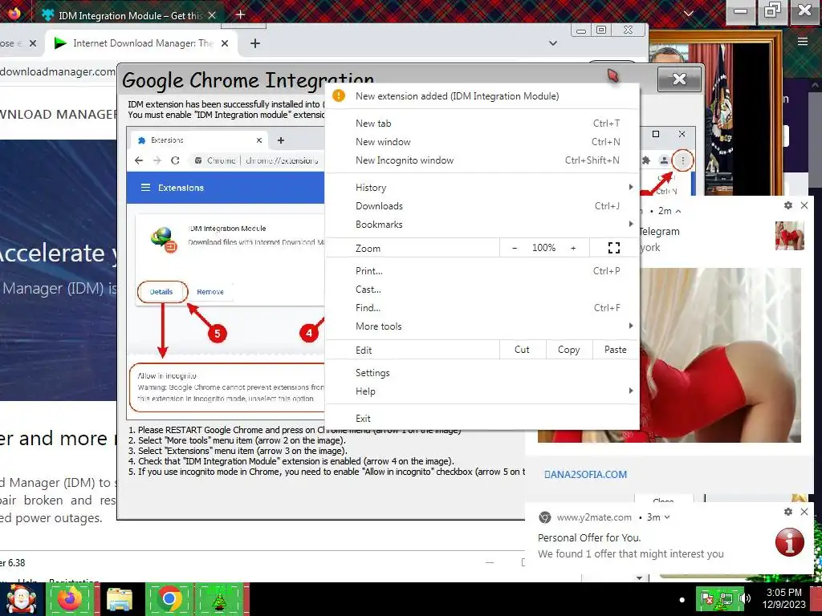Click the zoom in plus button
The image size is (822, 616).
click(573, 248)
